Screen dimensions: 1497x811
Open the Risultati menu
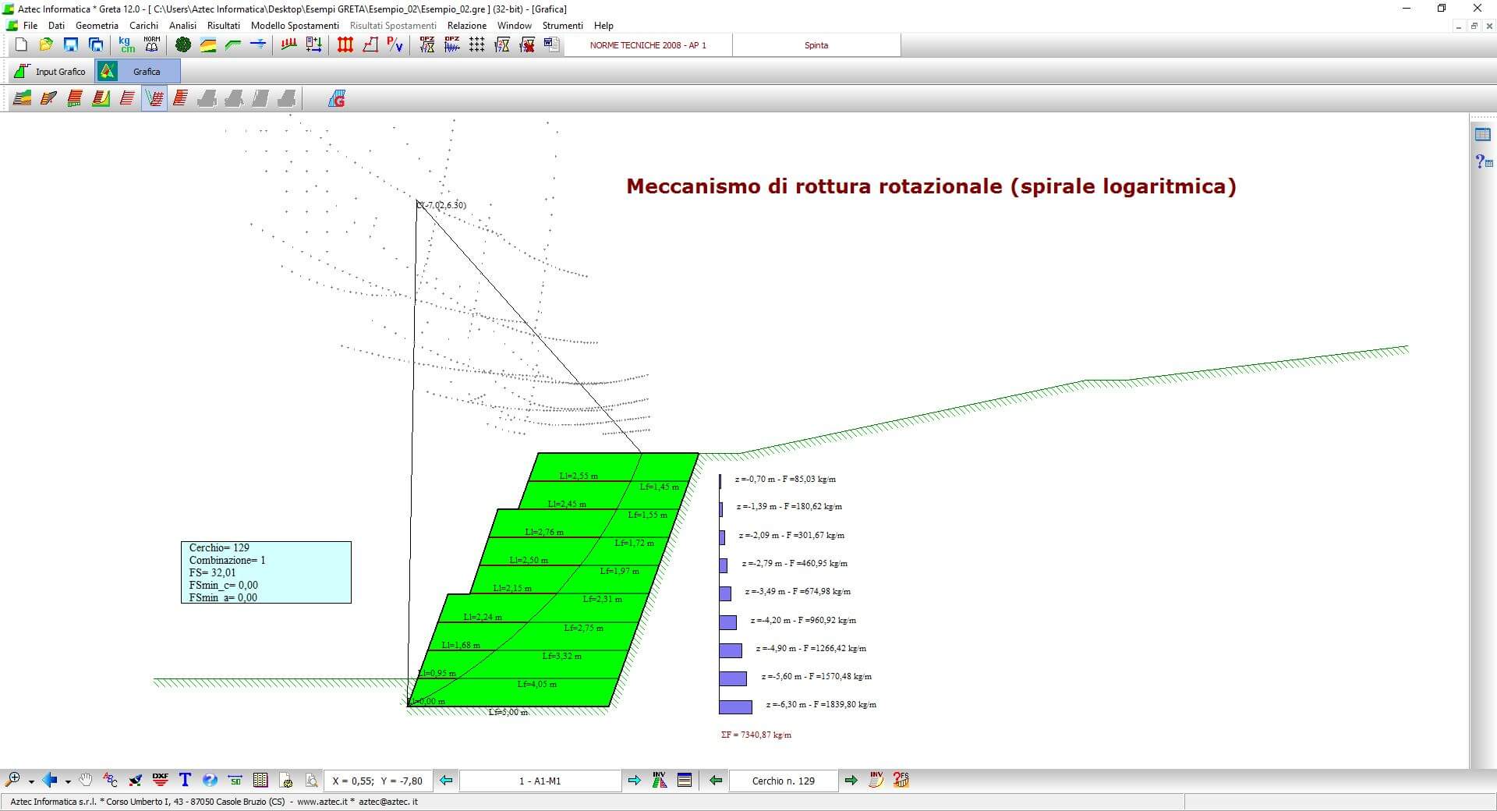[223, 26]
